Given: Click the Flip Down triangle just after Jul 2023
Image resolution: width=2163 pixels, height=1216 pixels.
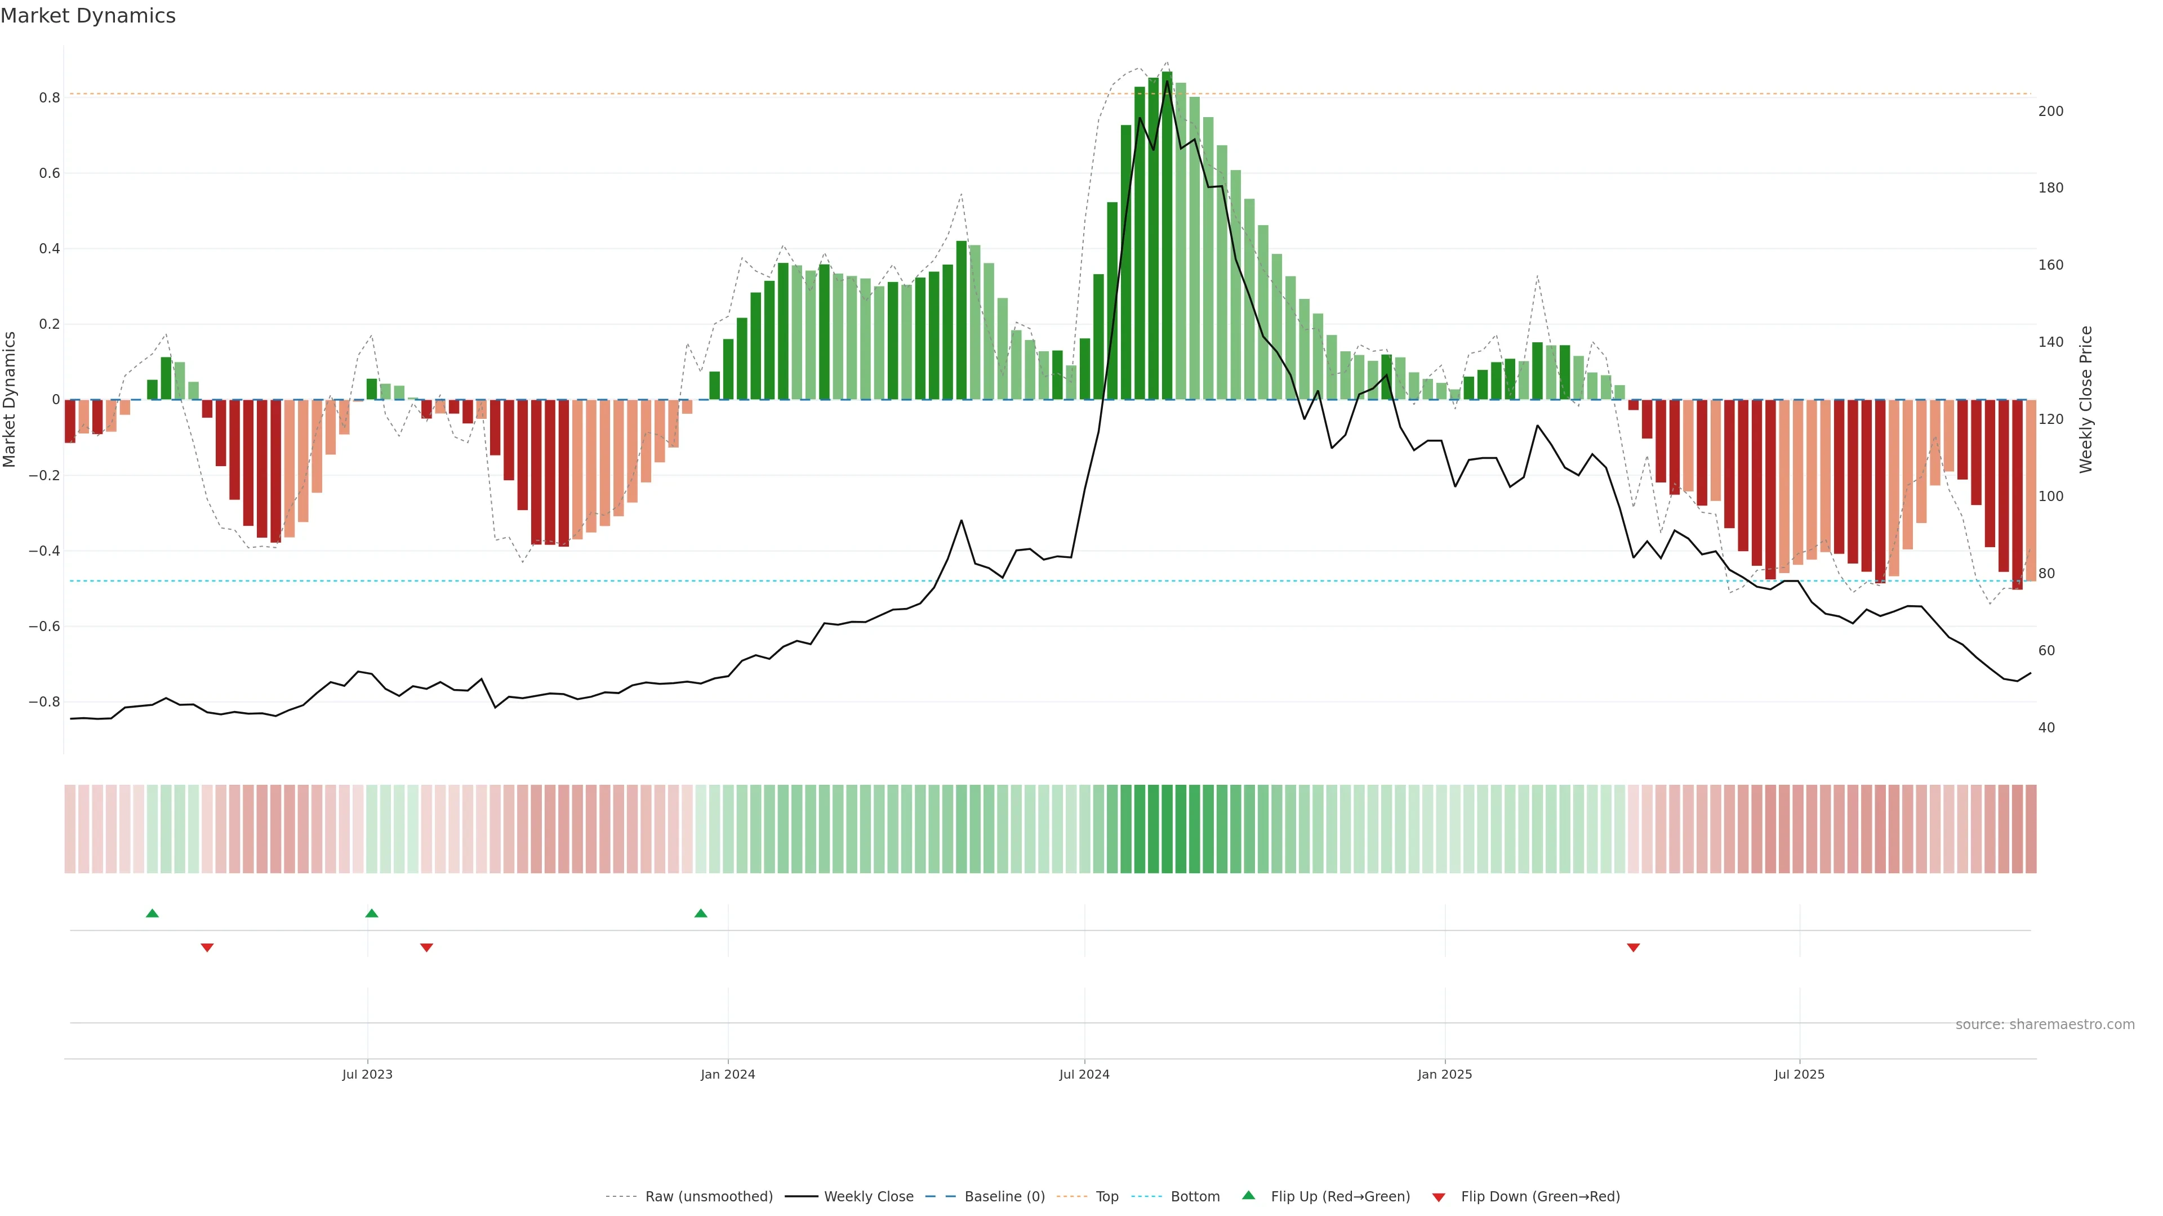Looking at the screenshot, I should pyautogui.click(x=426, y=947).
